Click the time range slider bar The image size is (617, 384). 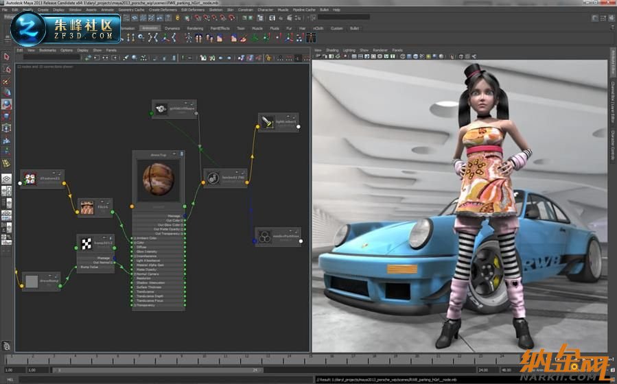[x=157, y=370]
